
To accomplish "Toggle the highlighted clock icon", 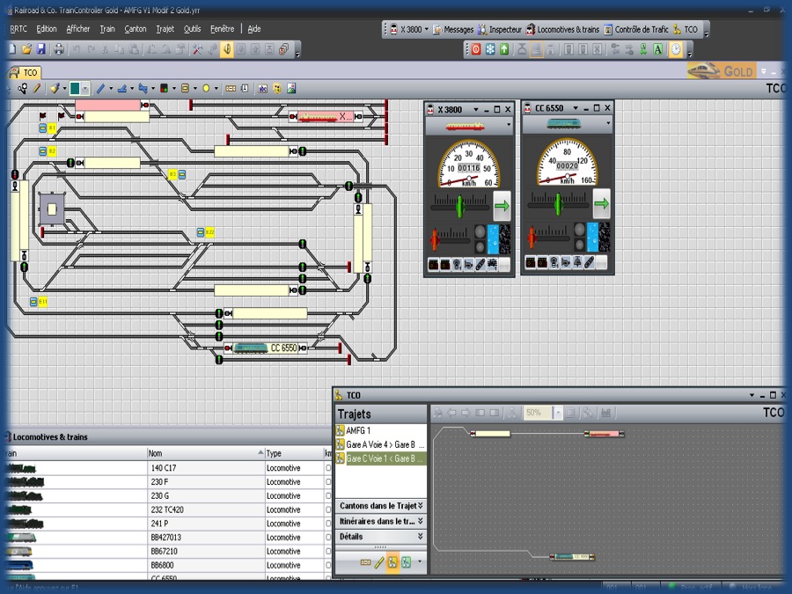I will (676, 49).
